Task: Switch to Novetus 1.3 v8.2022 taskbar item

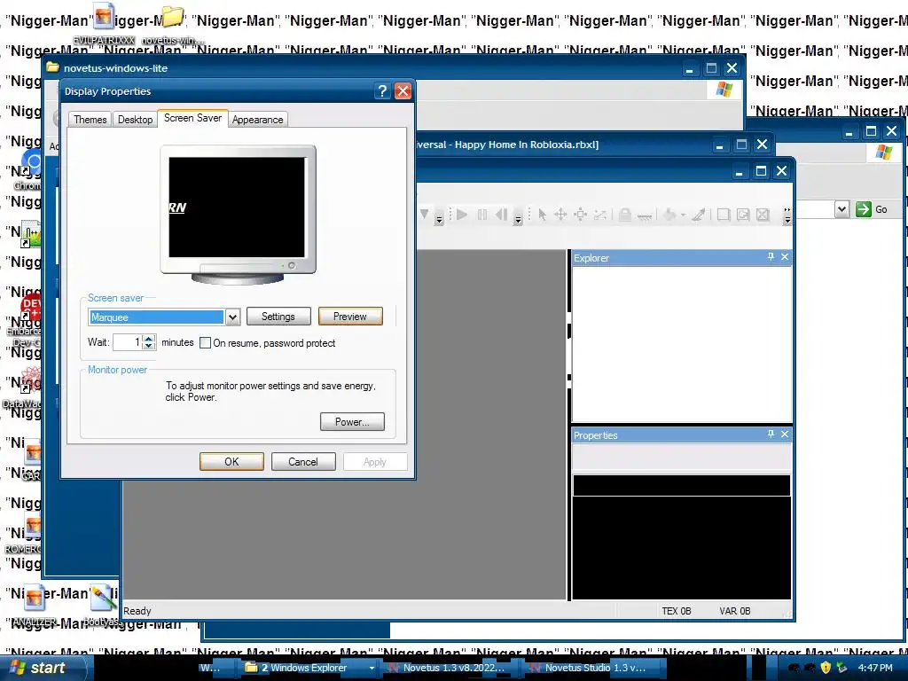Action: (448, 668)
